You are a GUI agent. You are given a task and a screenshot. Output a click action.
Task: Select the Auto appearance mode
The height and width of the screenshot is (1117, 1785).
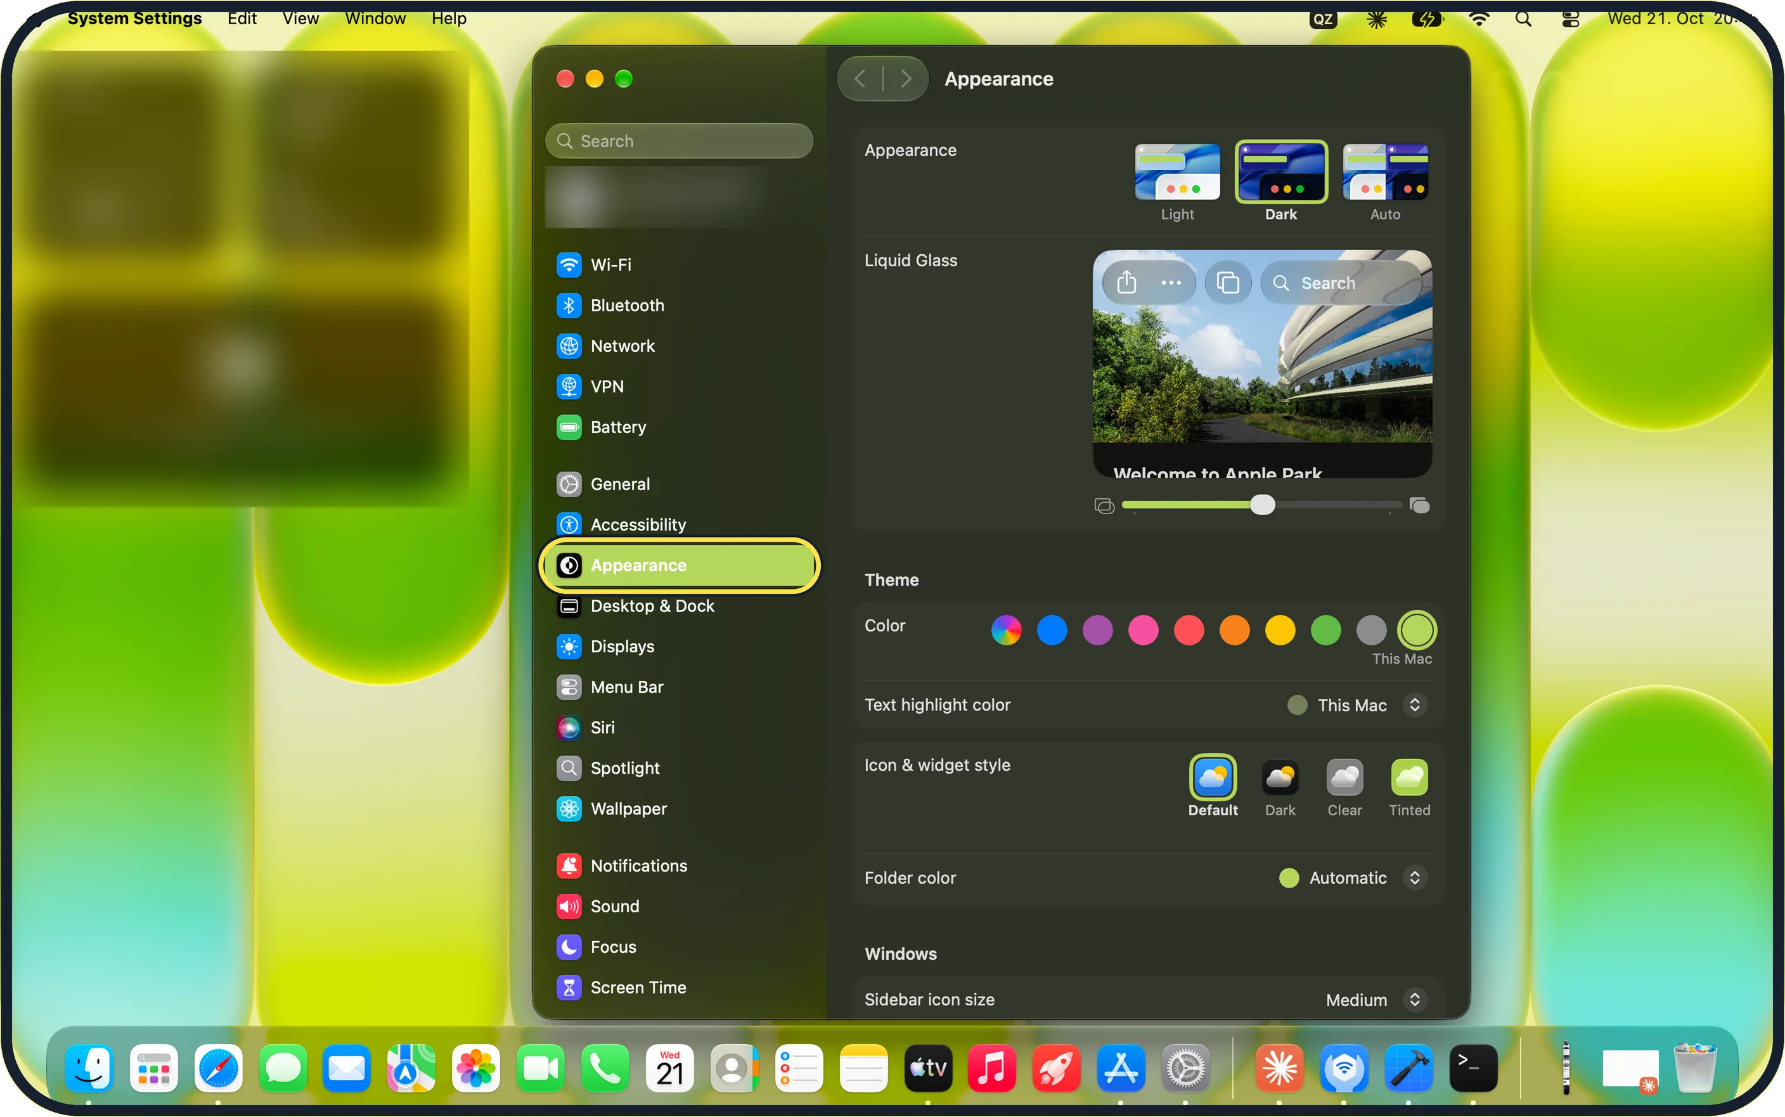[1385, 182]
